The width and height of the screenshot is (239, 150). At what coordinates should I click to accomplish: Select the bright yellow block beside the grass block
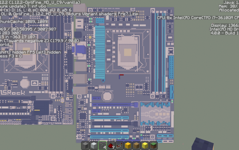click(145, 145)
